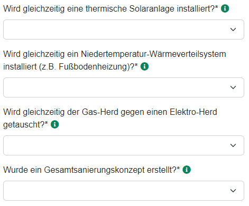Click chevron arrow of Gas-Herd dropdown
249x206 pixels.
coord(233,145)
